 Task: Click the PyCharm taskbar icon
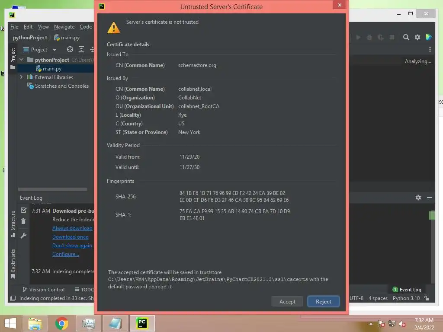(142, 323)
